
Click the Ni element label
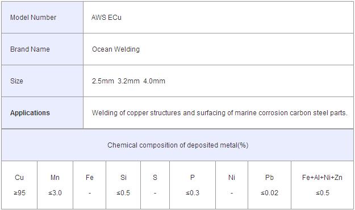coord(232,178)
